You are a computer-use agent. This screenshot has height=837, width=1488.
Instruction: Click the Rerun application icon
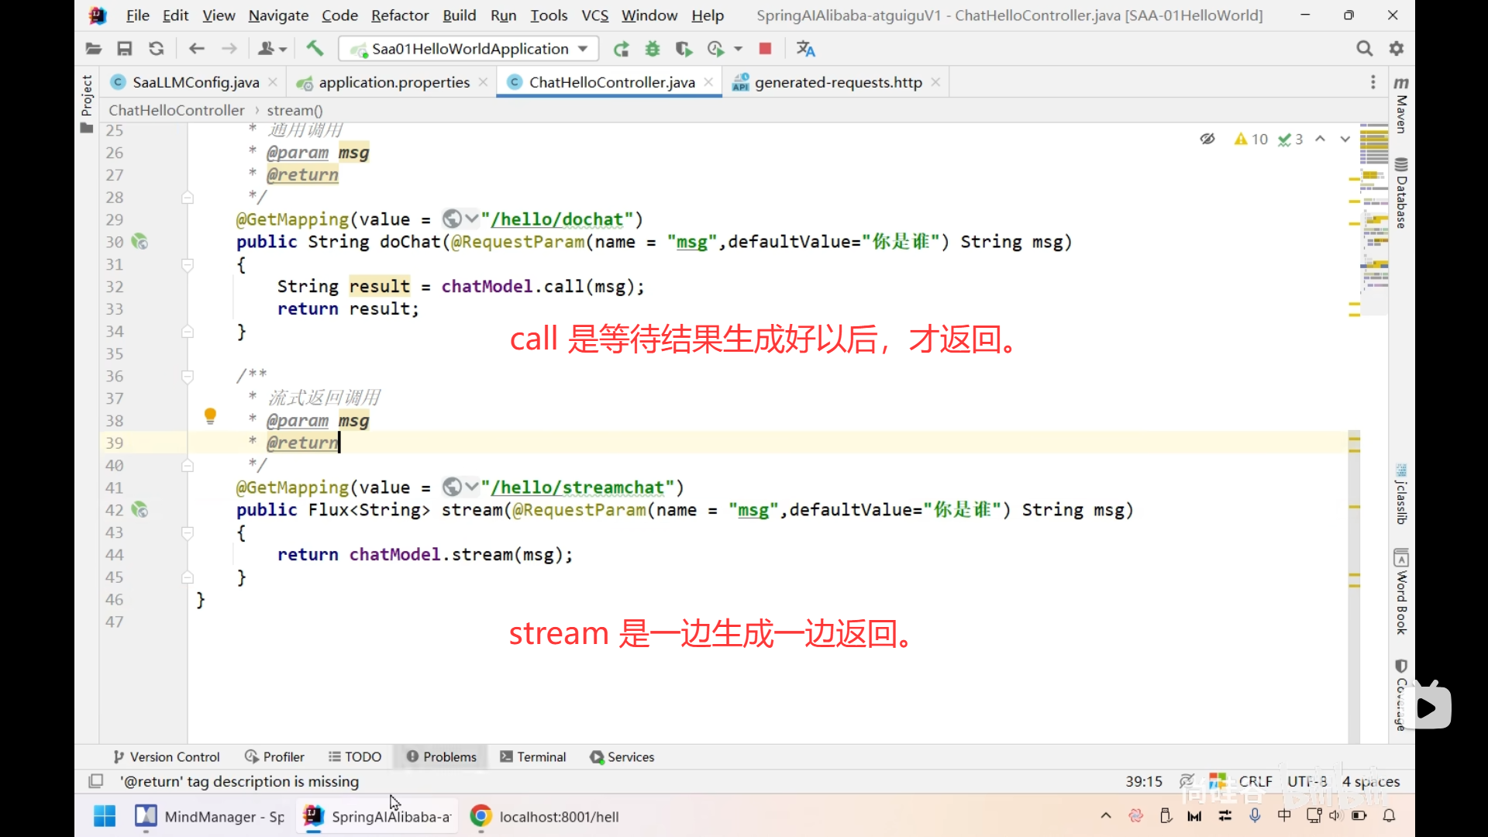coord(621,49)
